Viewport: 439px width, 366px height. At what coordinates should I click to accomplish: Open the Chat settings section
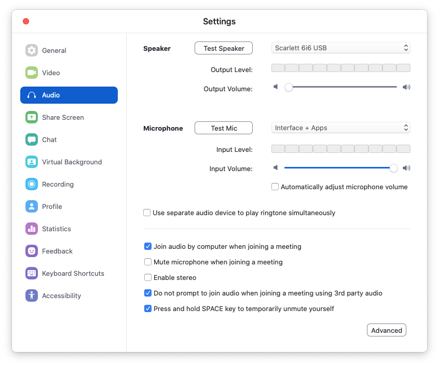click(x=69, y=139)
